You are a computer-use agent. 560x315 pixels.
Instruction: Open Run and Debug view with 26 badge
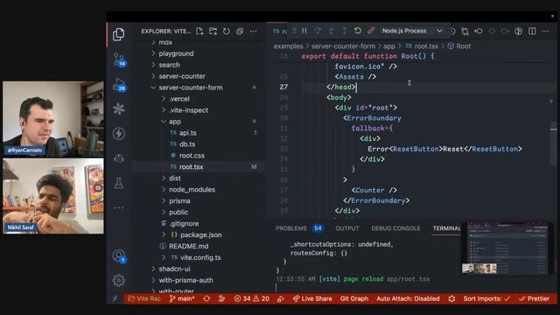tap(119, 85)
